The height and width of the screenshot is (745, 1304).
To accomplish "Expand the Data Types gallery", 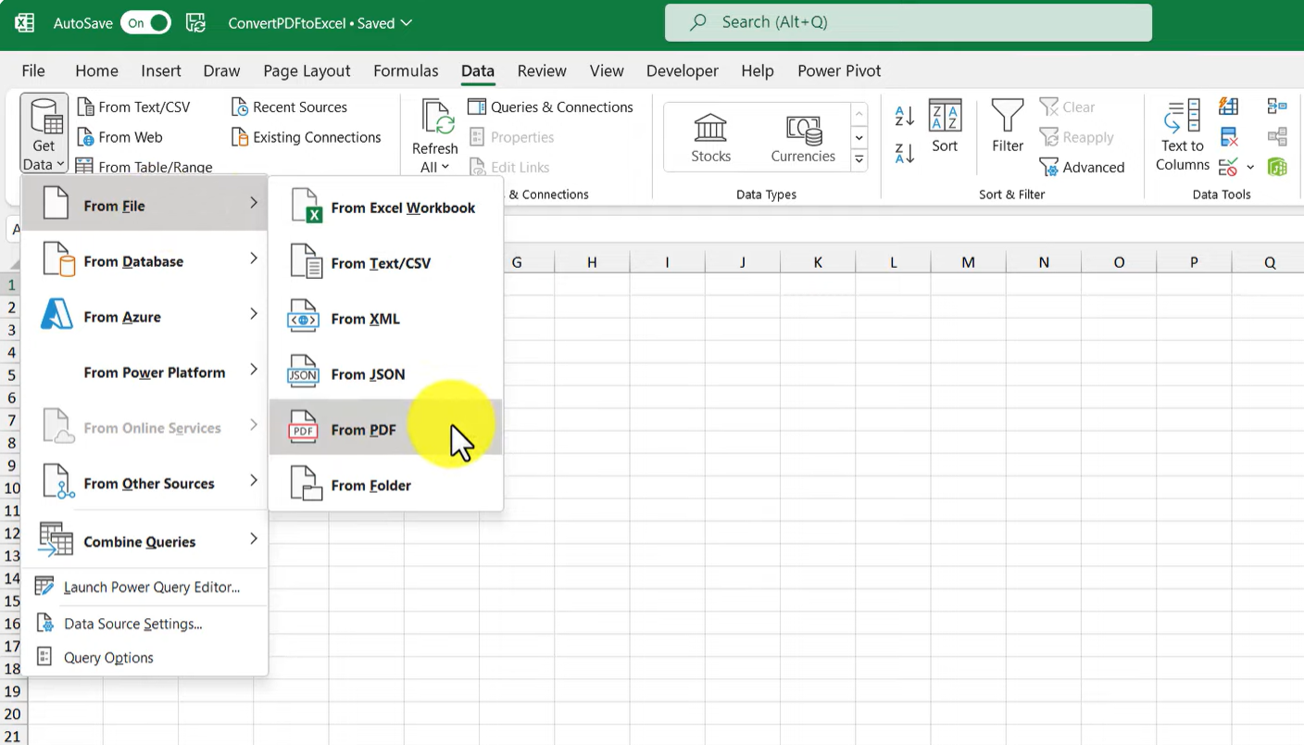I will (x=859, y=160).
